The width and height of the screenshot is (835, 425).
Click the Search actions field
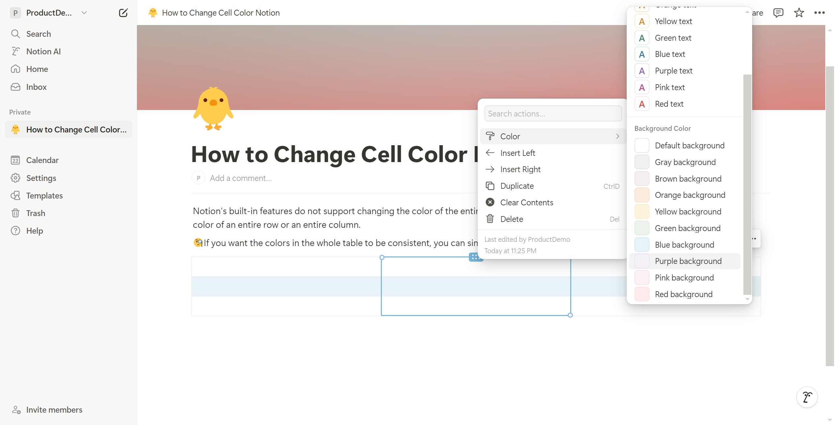(553, 114)
